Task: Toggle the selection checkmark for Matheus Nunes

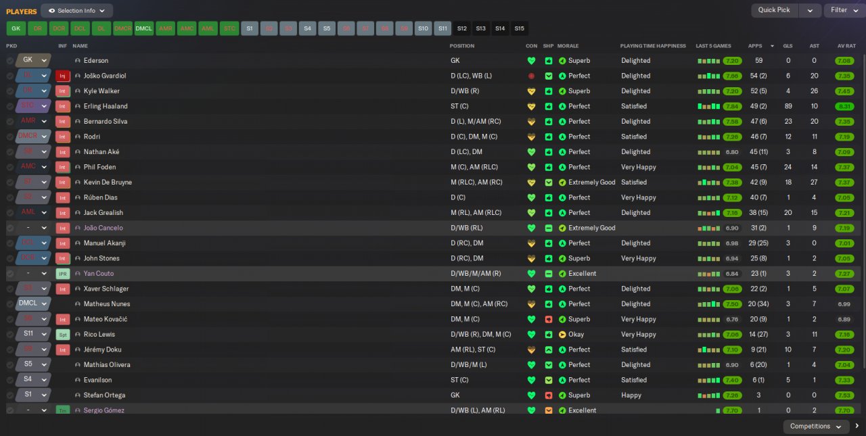Action: pos(10,304)
